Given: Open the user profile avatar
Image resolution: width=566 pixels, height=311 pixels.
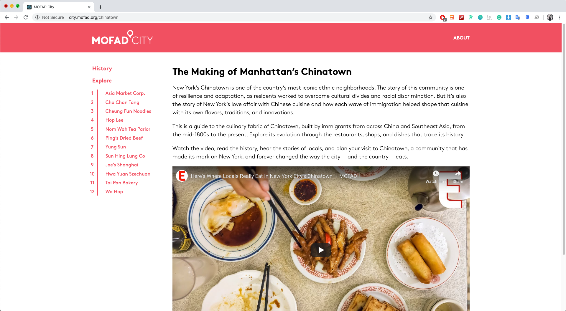Looking at the screenshot, I should pos(550,17).
